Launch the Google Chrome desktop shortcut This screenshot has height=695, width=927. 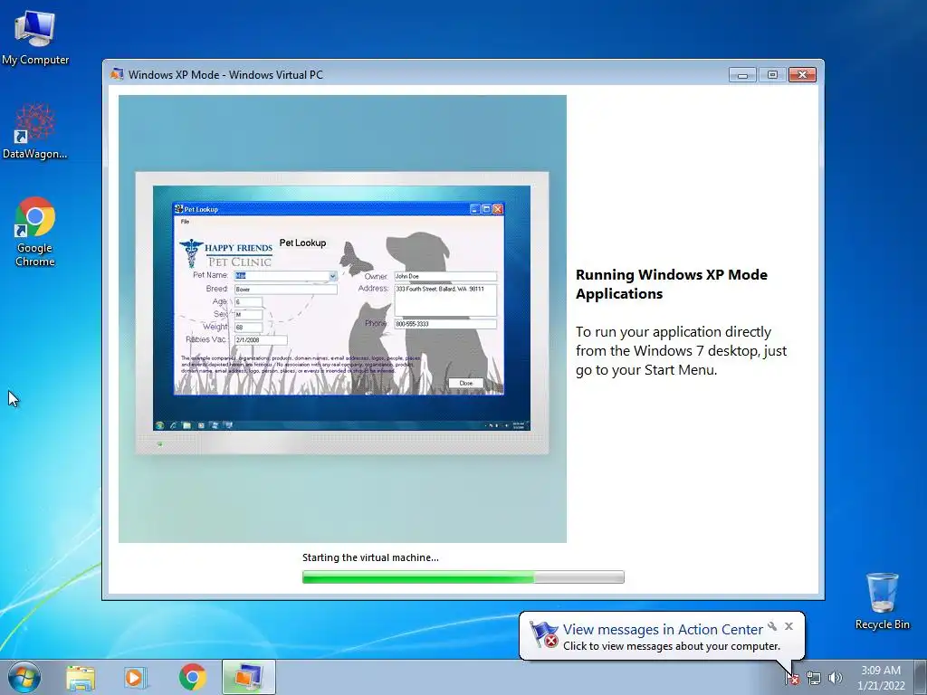click(35, 232)
